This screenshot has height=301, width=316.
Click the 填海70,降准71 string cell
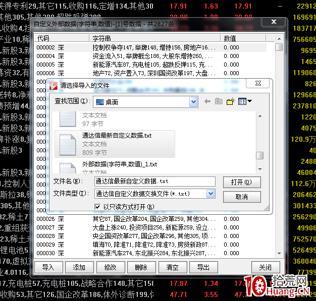154,245
